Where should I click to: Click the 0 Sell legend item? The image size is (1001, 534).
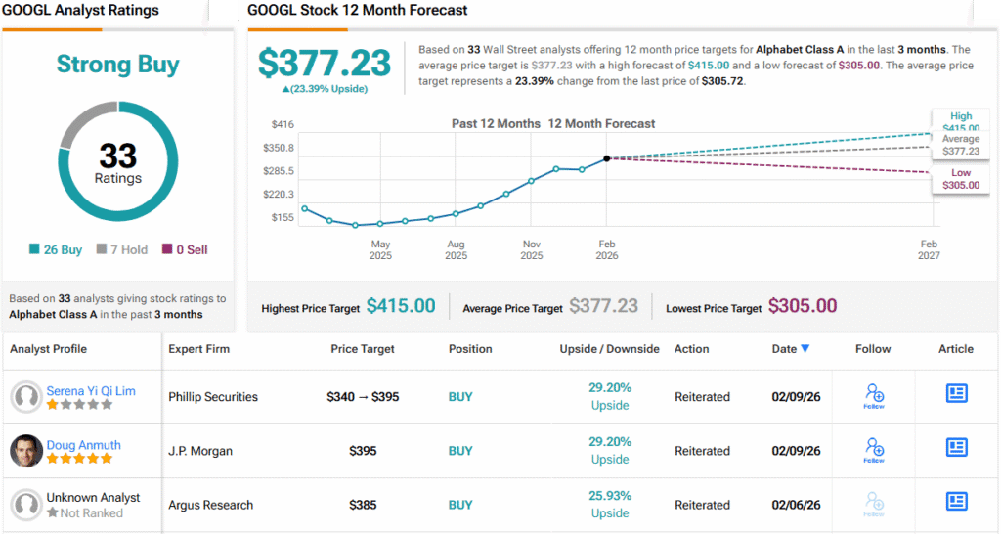pos(185,250)
